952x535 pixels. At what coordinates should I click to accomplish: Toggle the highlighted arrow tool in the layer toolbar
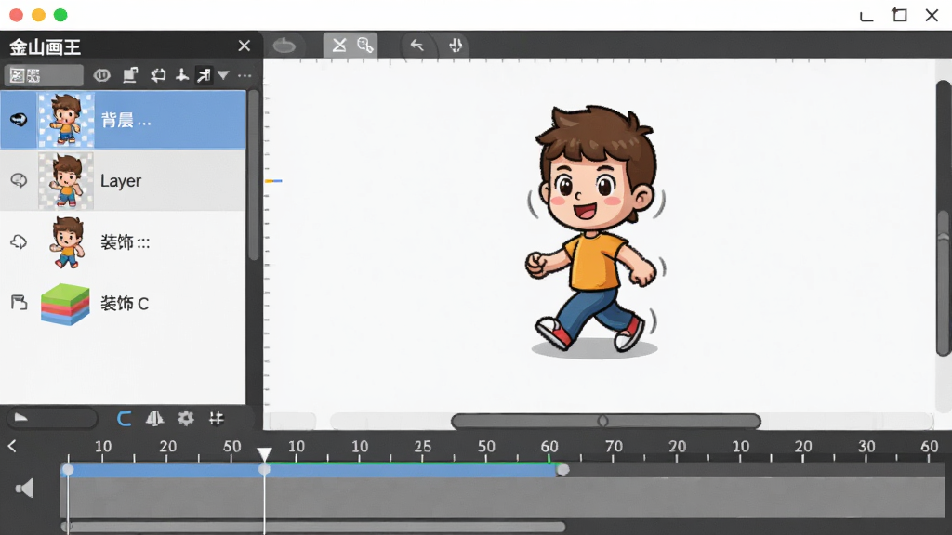204,75
